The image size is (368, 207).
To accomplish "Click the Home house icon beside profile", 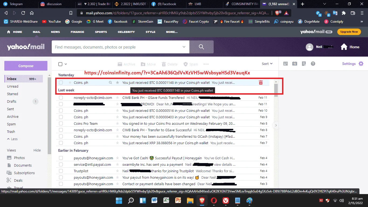I will point(344,47).
